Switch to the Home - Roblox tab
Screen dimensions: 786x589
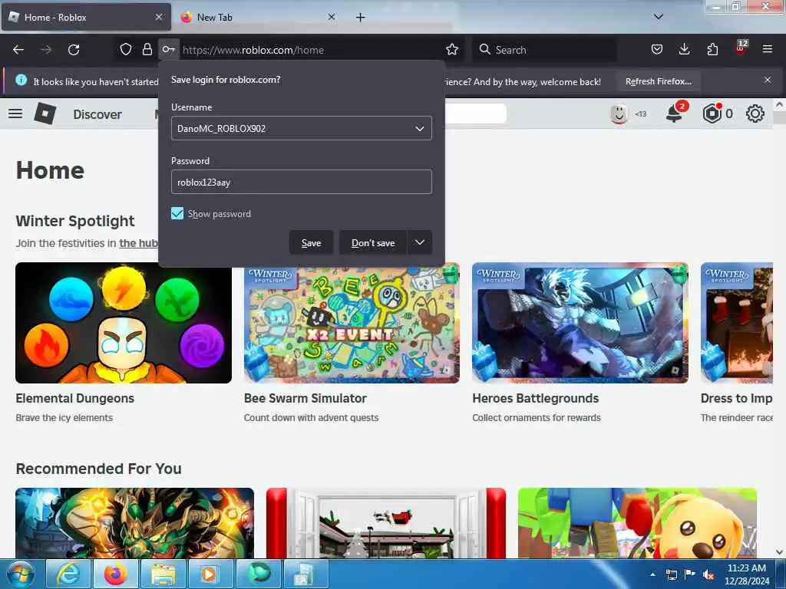pyautogui.click(x=86, y=17)
